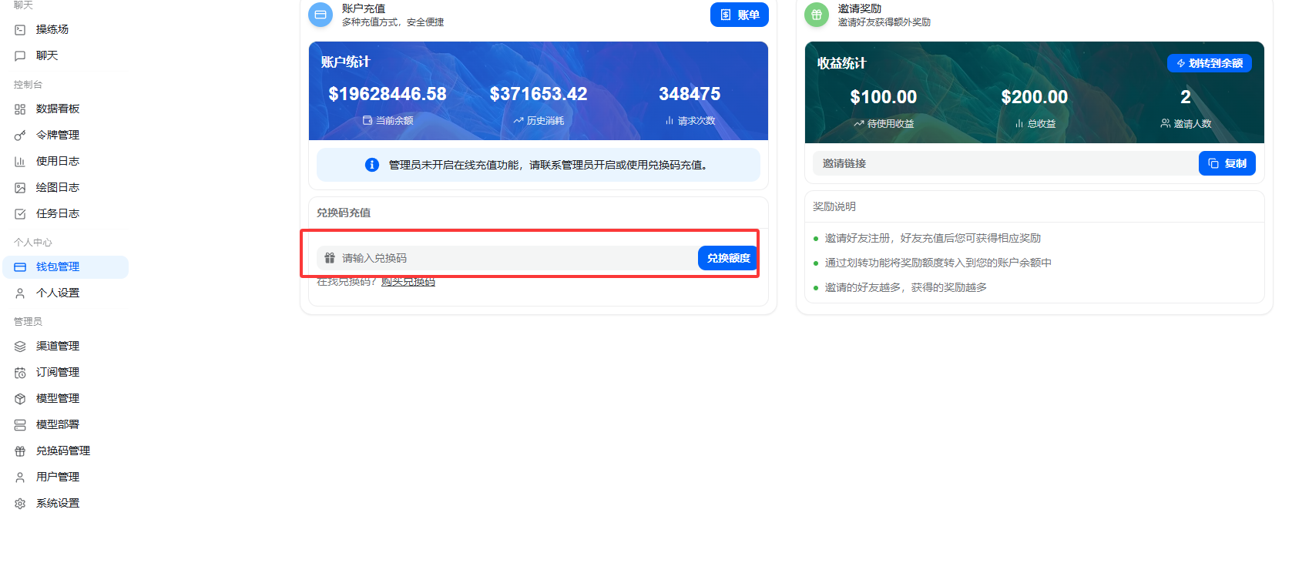Click the 钱包管理 card icon
1292x583 pixels.
tap(20, 267)
